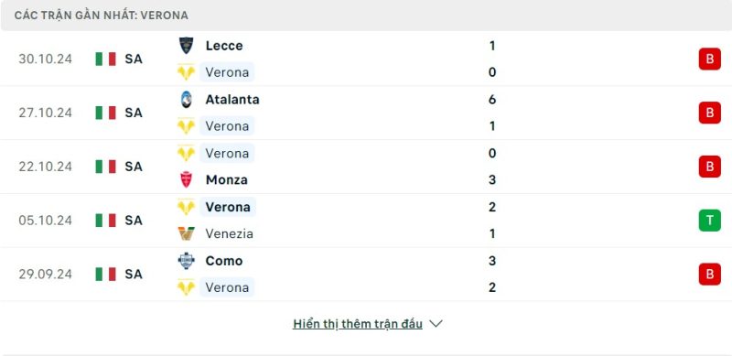Click green T result badge for Venezia match

point(710,221)
